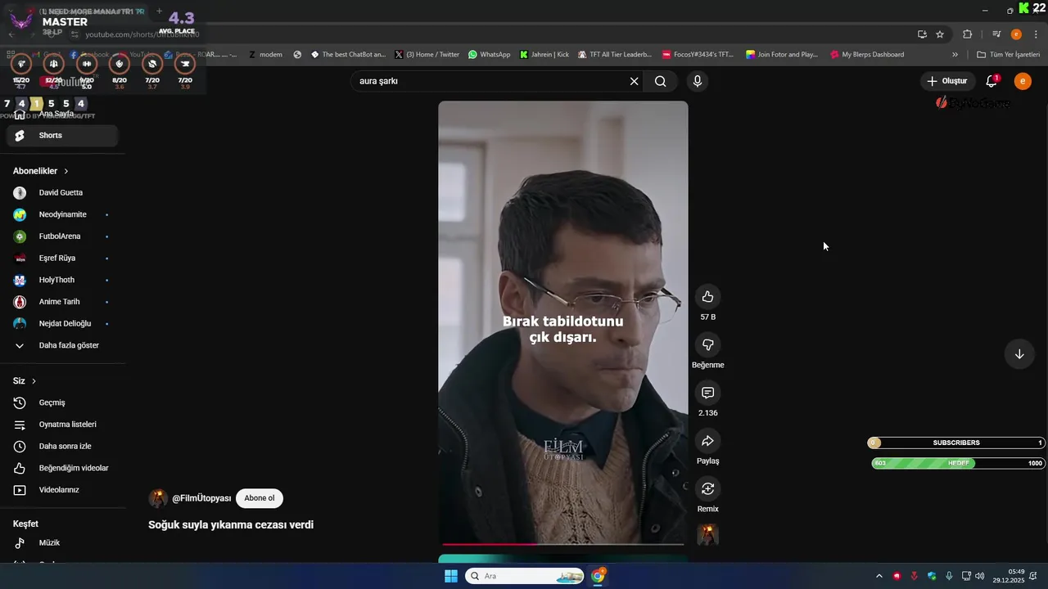Open TFT All Tier Leaderboard bookmark

tap(614, 55)
